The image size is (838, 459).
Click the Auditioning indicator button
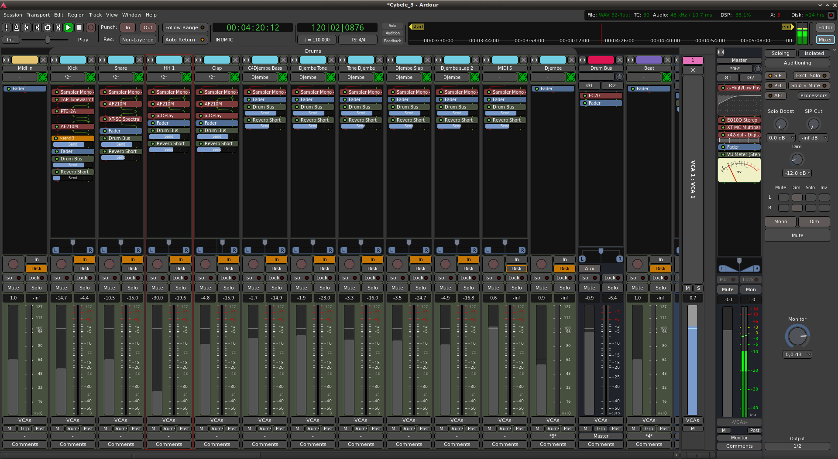coord(797,63)
